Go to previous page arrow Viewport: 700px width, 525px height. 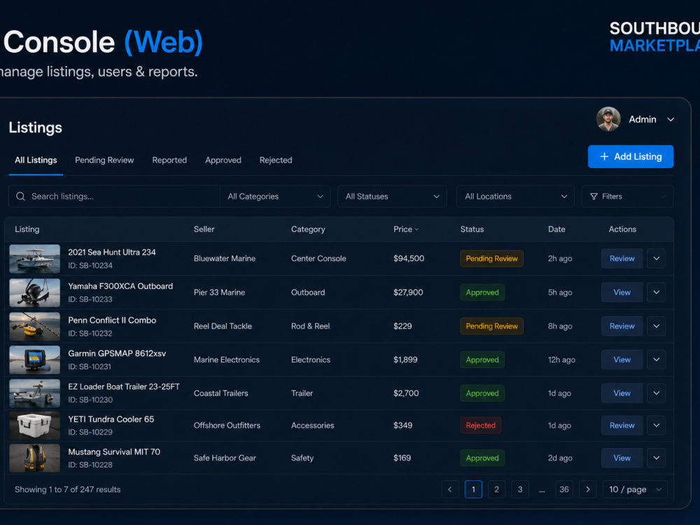click(x=449, y=489)
